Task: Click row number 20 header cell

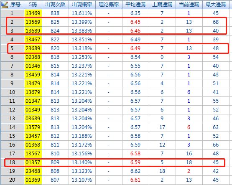Action: 12,180
